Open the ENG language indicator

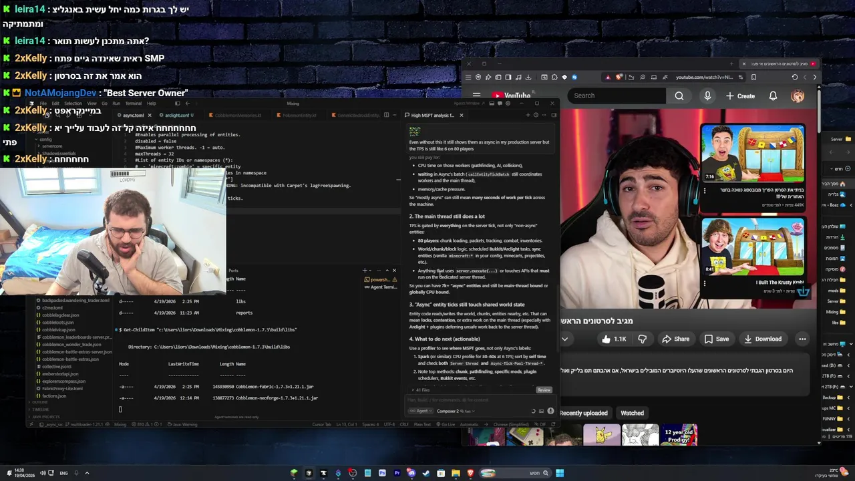[x=63, y=473]
